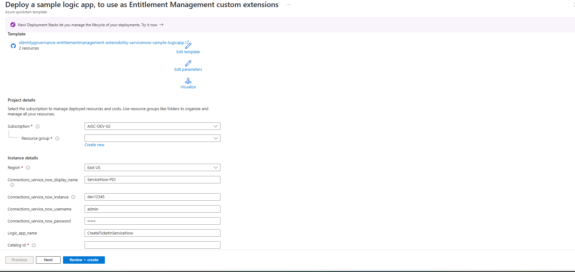Viewport: 575px width, 272px height.
Task: Open the Subscription dropdown AISC-DEV-02
Action: pos(153,126)
